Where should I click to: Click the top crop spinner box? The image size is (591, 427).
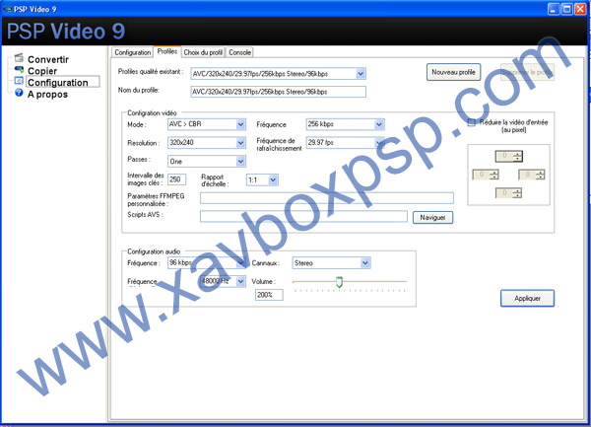click(x=509, y=156)
